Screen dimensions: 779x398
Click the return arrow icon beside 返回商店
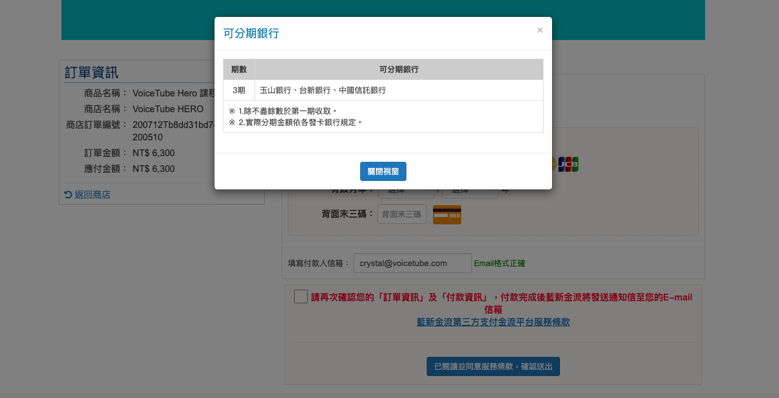click(68, 194)
